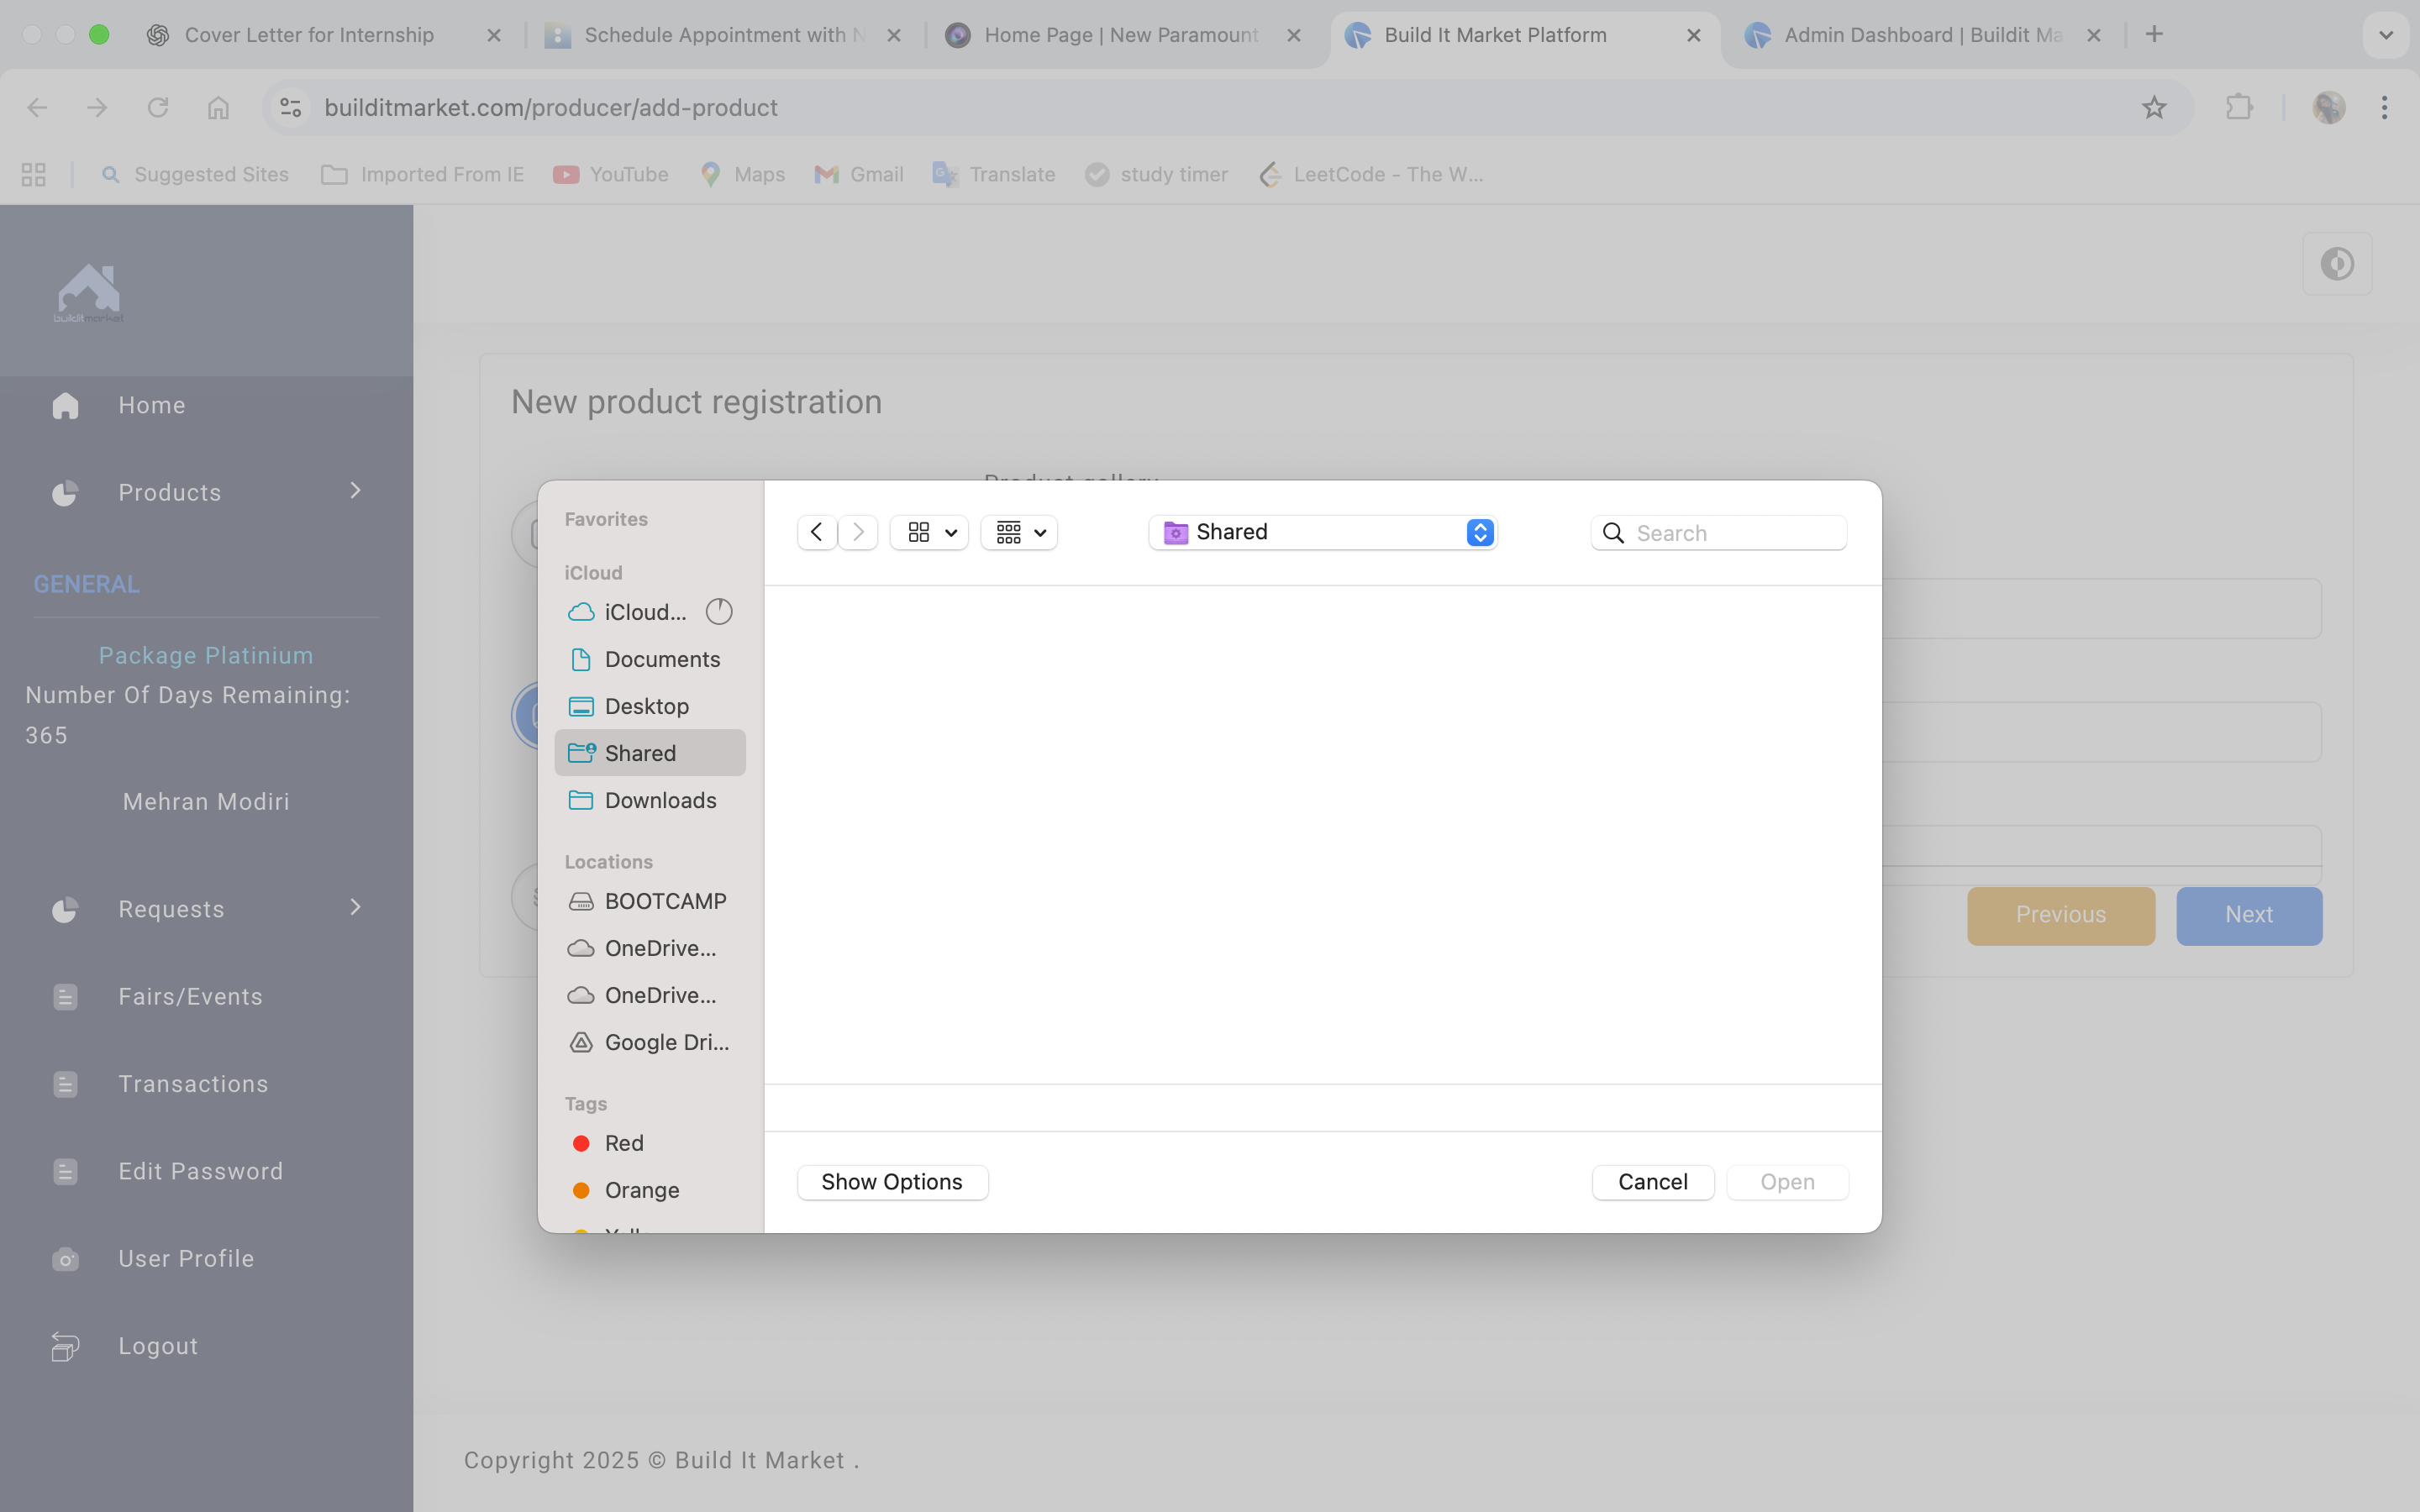Viewport: 2420px width, 1512px height.
Task: Open Chrome extensions puzzle icon
Action: pyautogui.click(x=2239, y=108)
